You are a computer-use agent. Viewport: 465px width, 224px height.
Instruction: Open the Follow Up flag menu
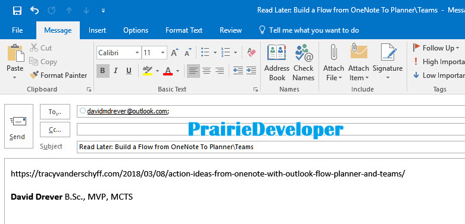pyautogui.click(x=436, y=48)
